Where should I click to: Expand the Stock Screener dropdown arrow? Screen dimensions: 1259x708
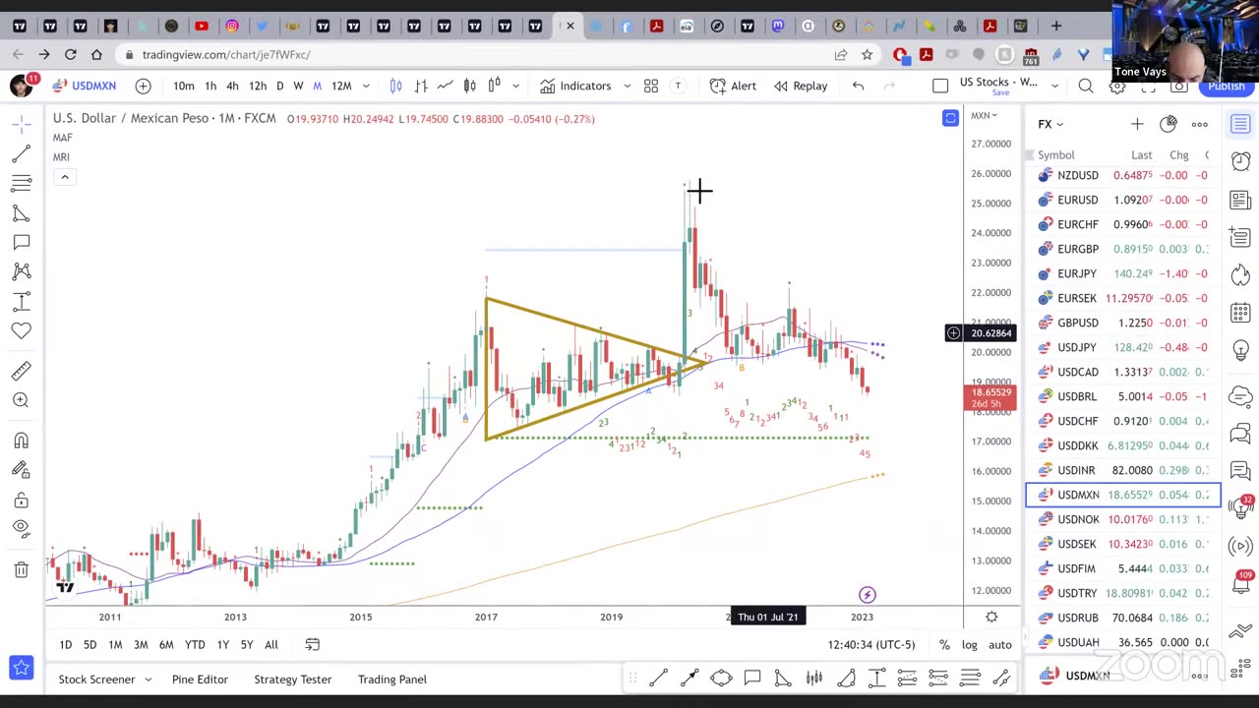coord(148,679)
